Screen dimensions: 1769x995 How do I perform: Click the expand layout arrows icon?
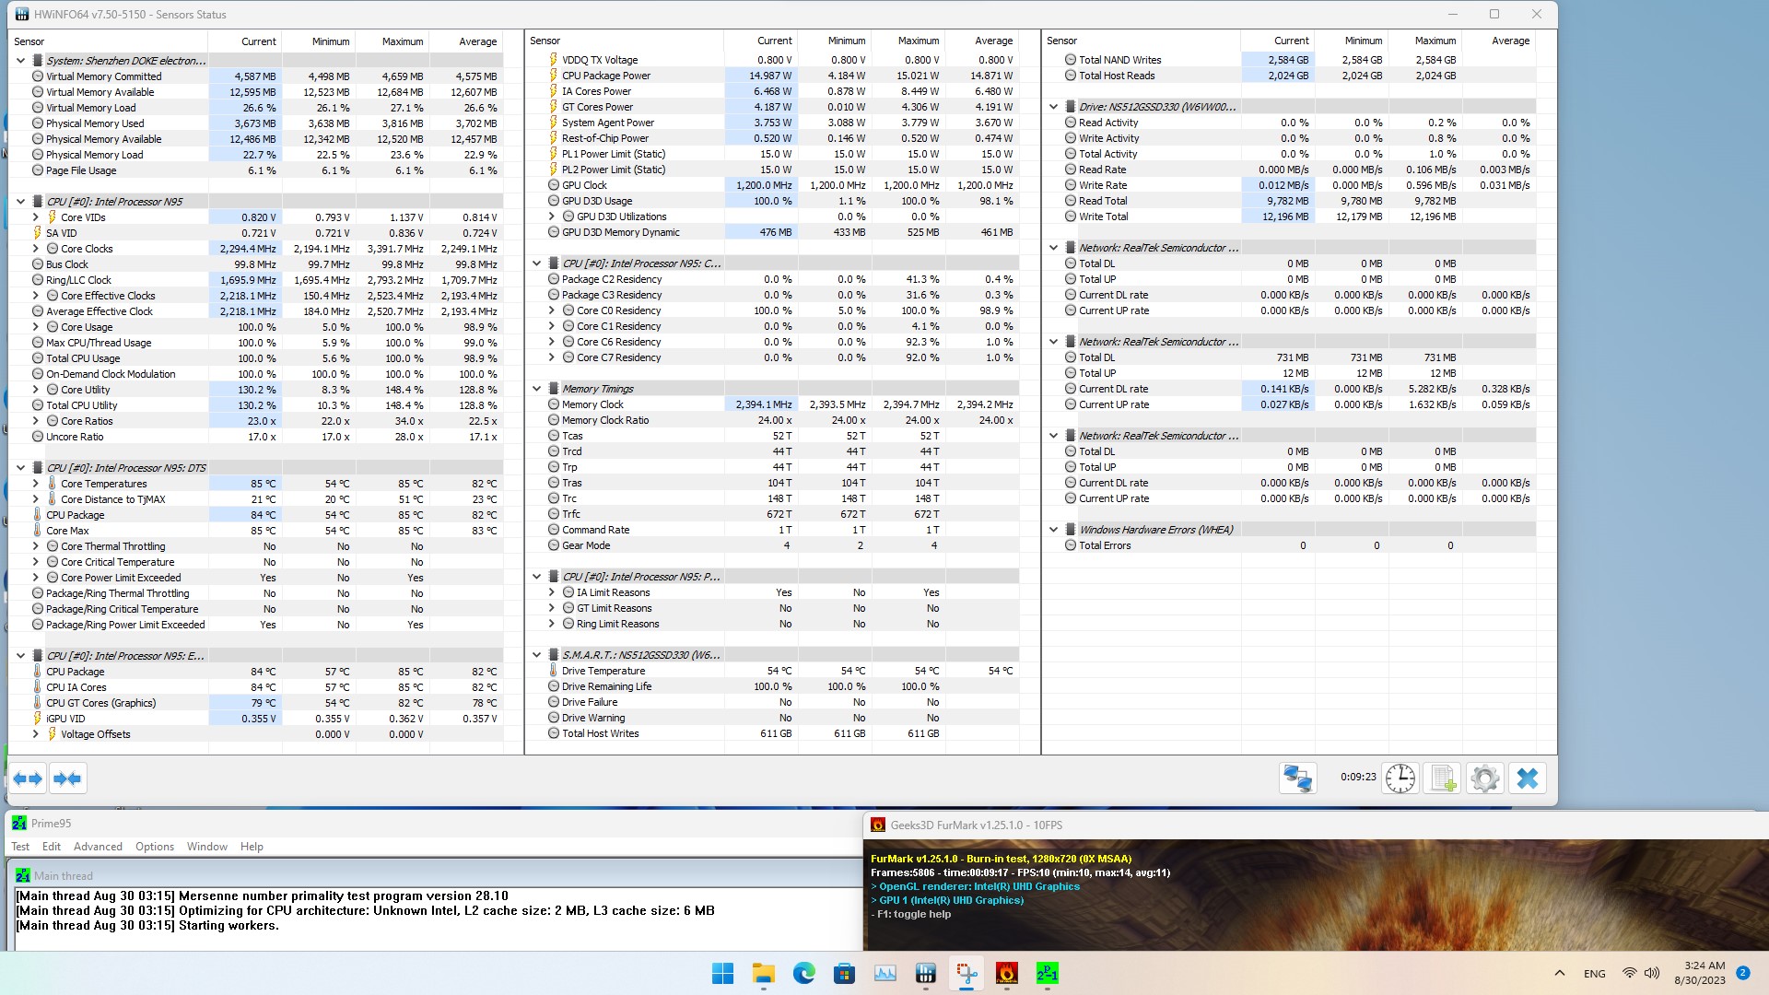coord(28,779)
